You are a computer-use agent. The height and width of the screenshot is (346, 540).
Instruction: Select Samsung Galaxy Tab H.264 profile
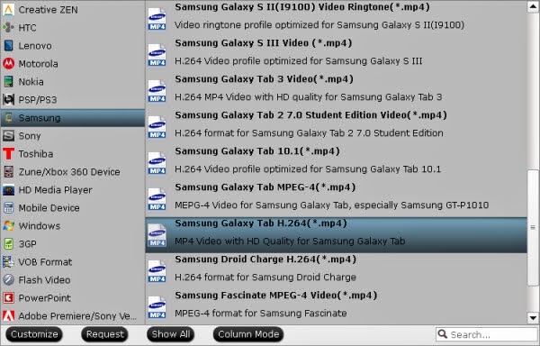pos(336,235)
